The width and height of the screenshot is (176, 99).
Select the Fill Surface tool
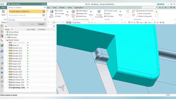[x=109, y=16]
